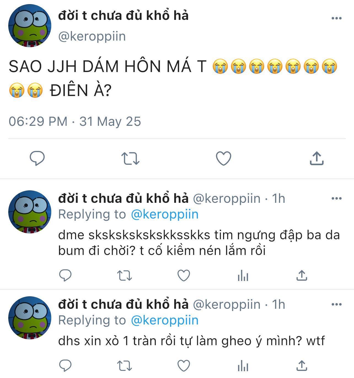
Task: View analytics for the 'dme sksksk' reply
Action: [243, 275]
